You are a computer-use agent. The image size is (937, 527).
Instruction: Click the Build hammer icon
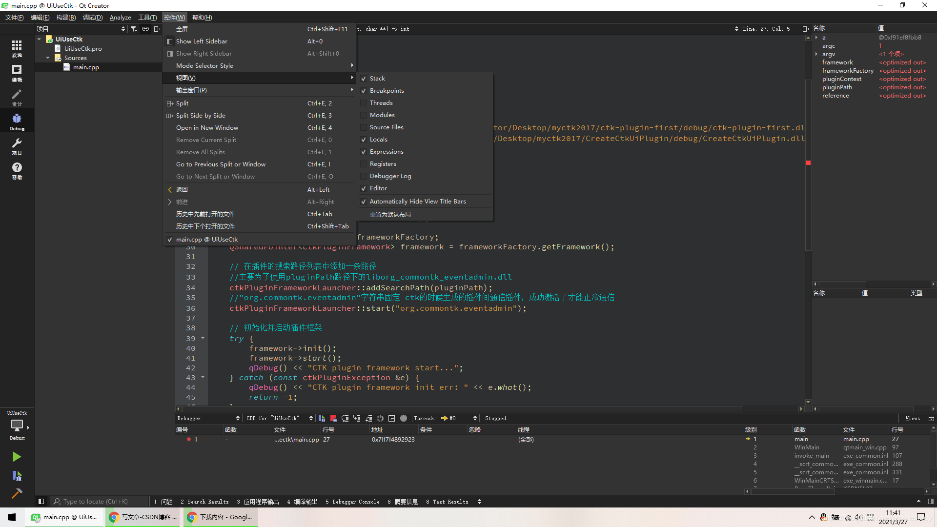point(17,493)
